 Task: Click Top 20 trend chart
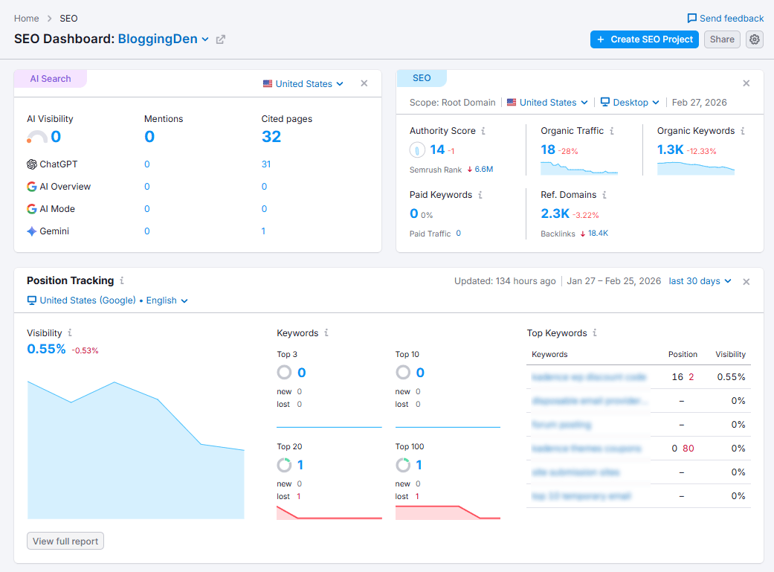(x=329, y=512)
